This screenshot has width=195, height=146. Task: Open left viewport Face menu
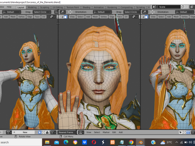[x=37, y=17]
